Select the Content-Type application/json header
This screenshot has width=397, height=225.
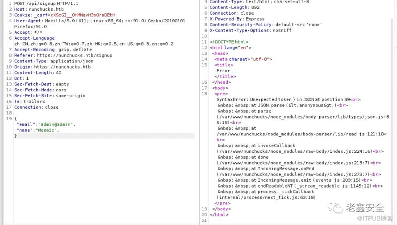[54, 61]
